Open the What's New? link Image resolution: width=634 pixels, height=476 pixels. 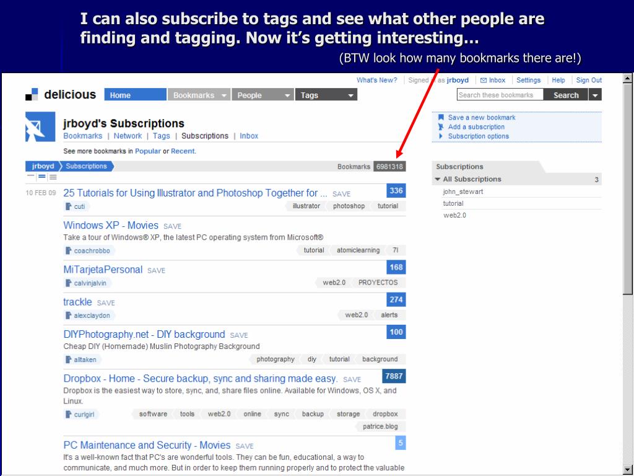pyautogui.click(x=377, y=80)
